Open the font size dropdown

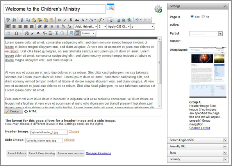[102, 27]
